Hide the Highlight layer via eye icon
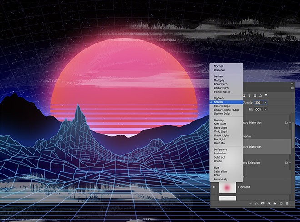 click(214, 187)
